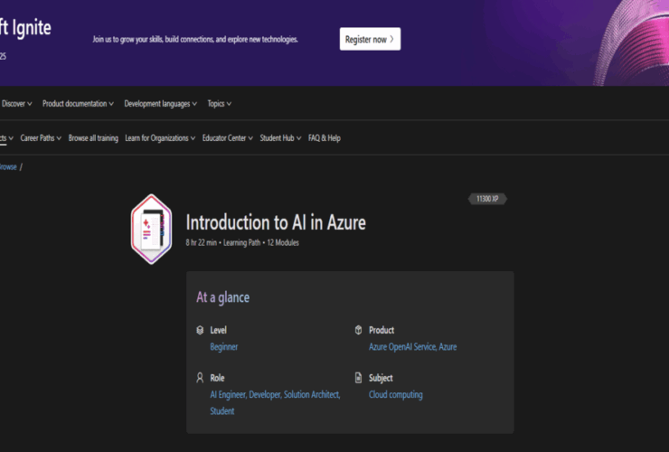Open the Beginner level link
This screenshot has height=452, width=669.
point(223,347)
